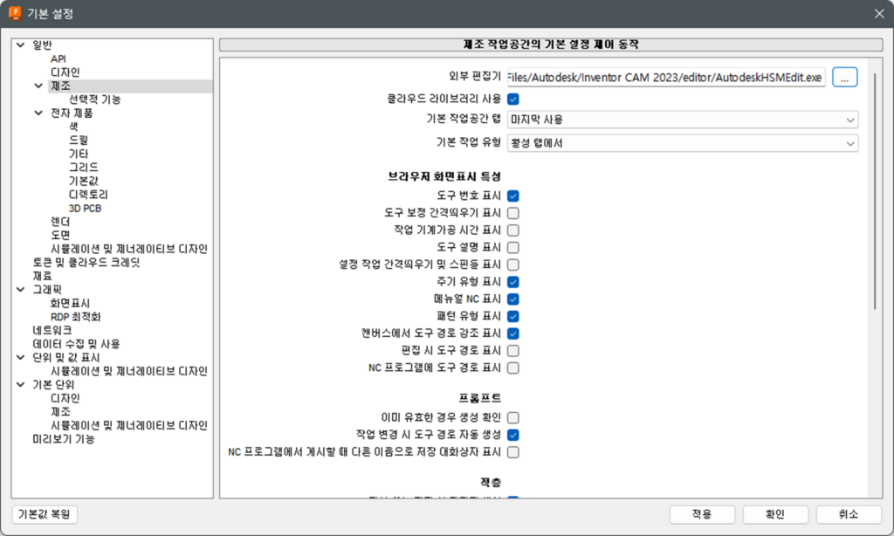The image size is (894, 536).
Task: Click the 취소 button
Action: pos(849,514)
